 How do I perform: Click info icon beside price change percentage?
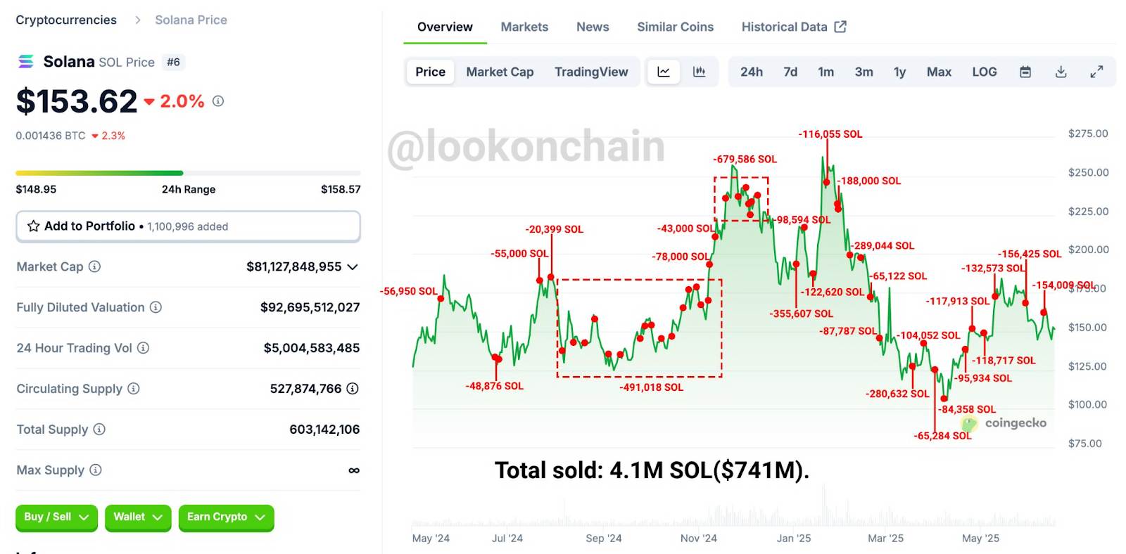[218, 101]
